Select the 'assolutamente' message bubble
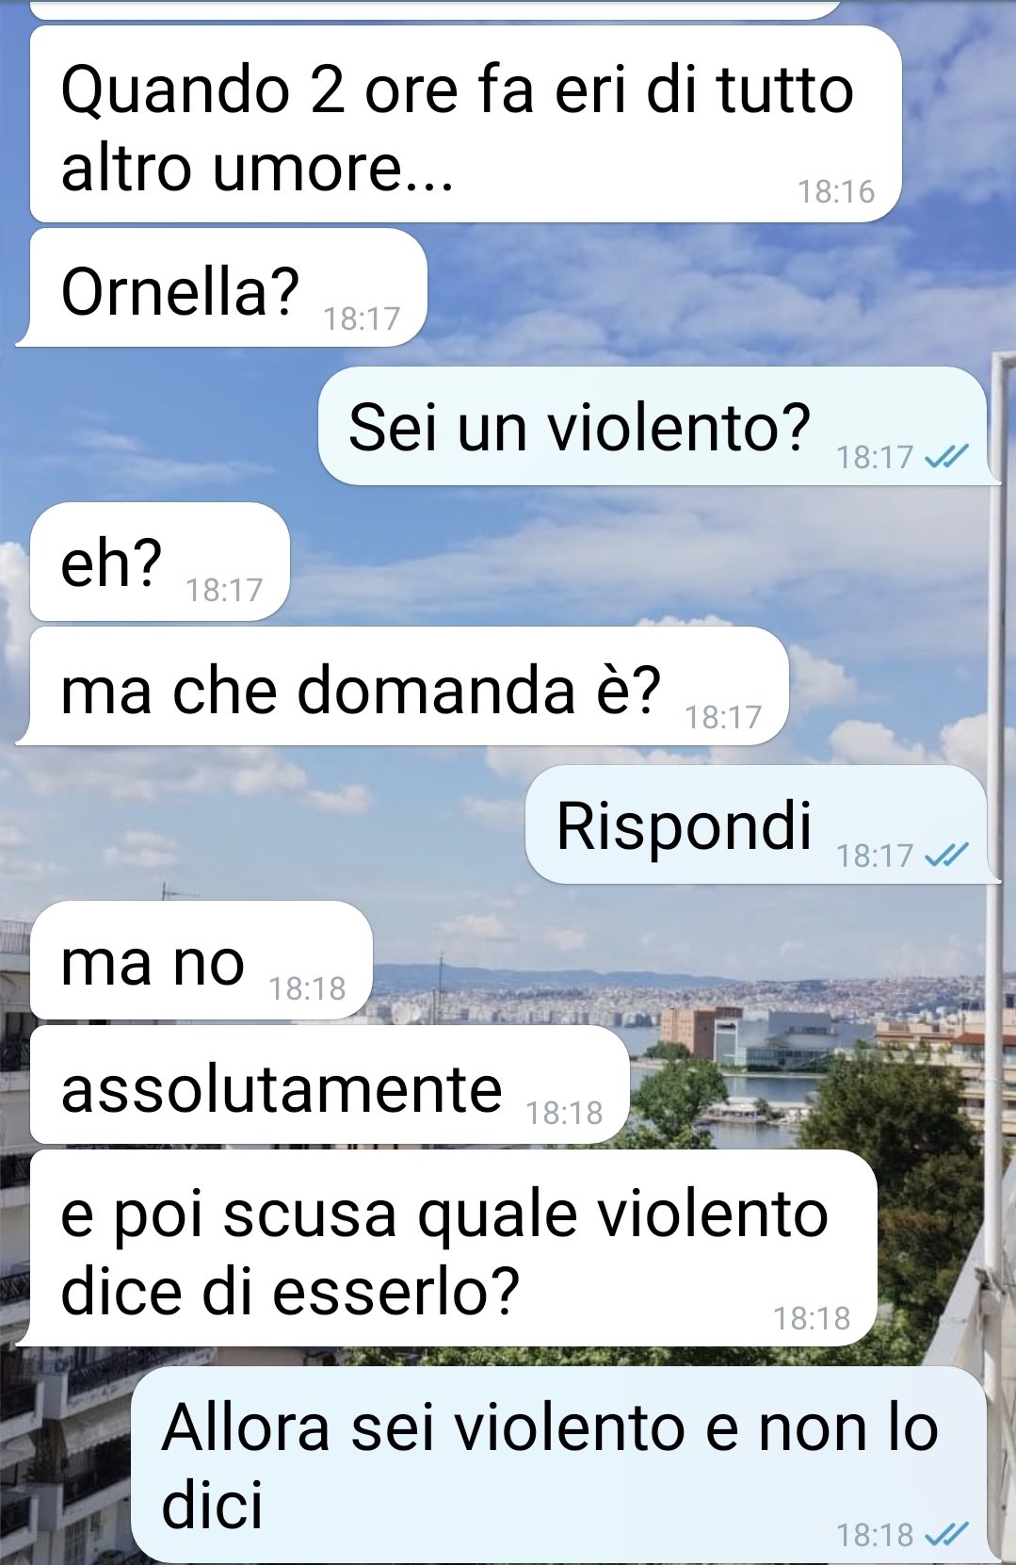1016x1565 pixels. [x=330, y=1085]
